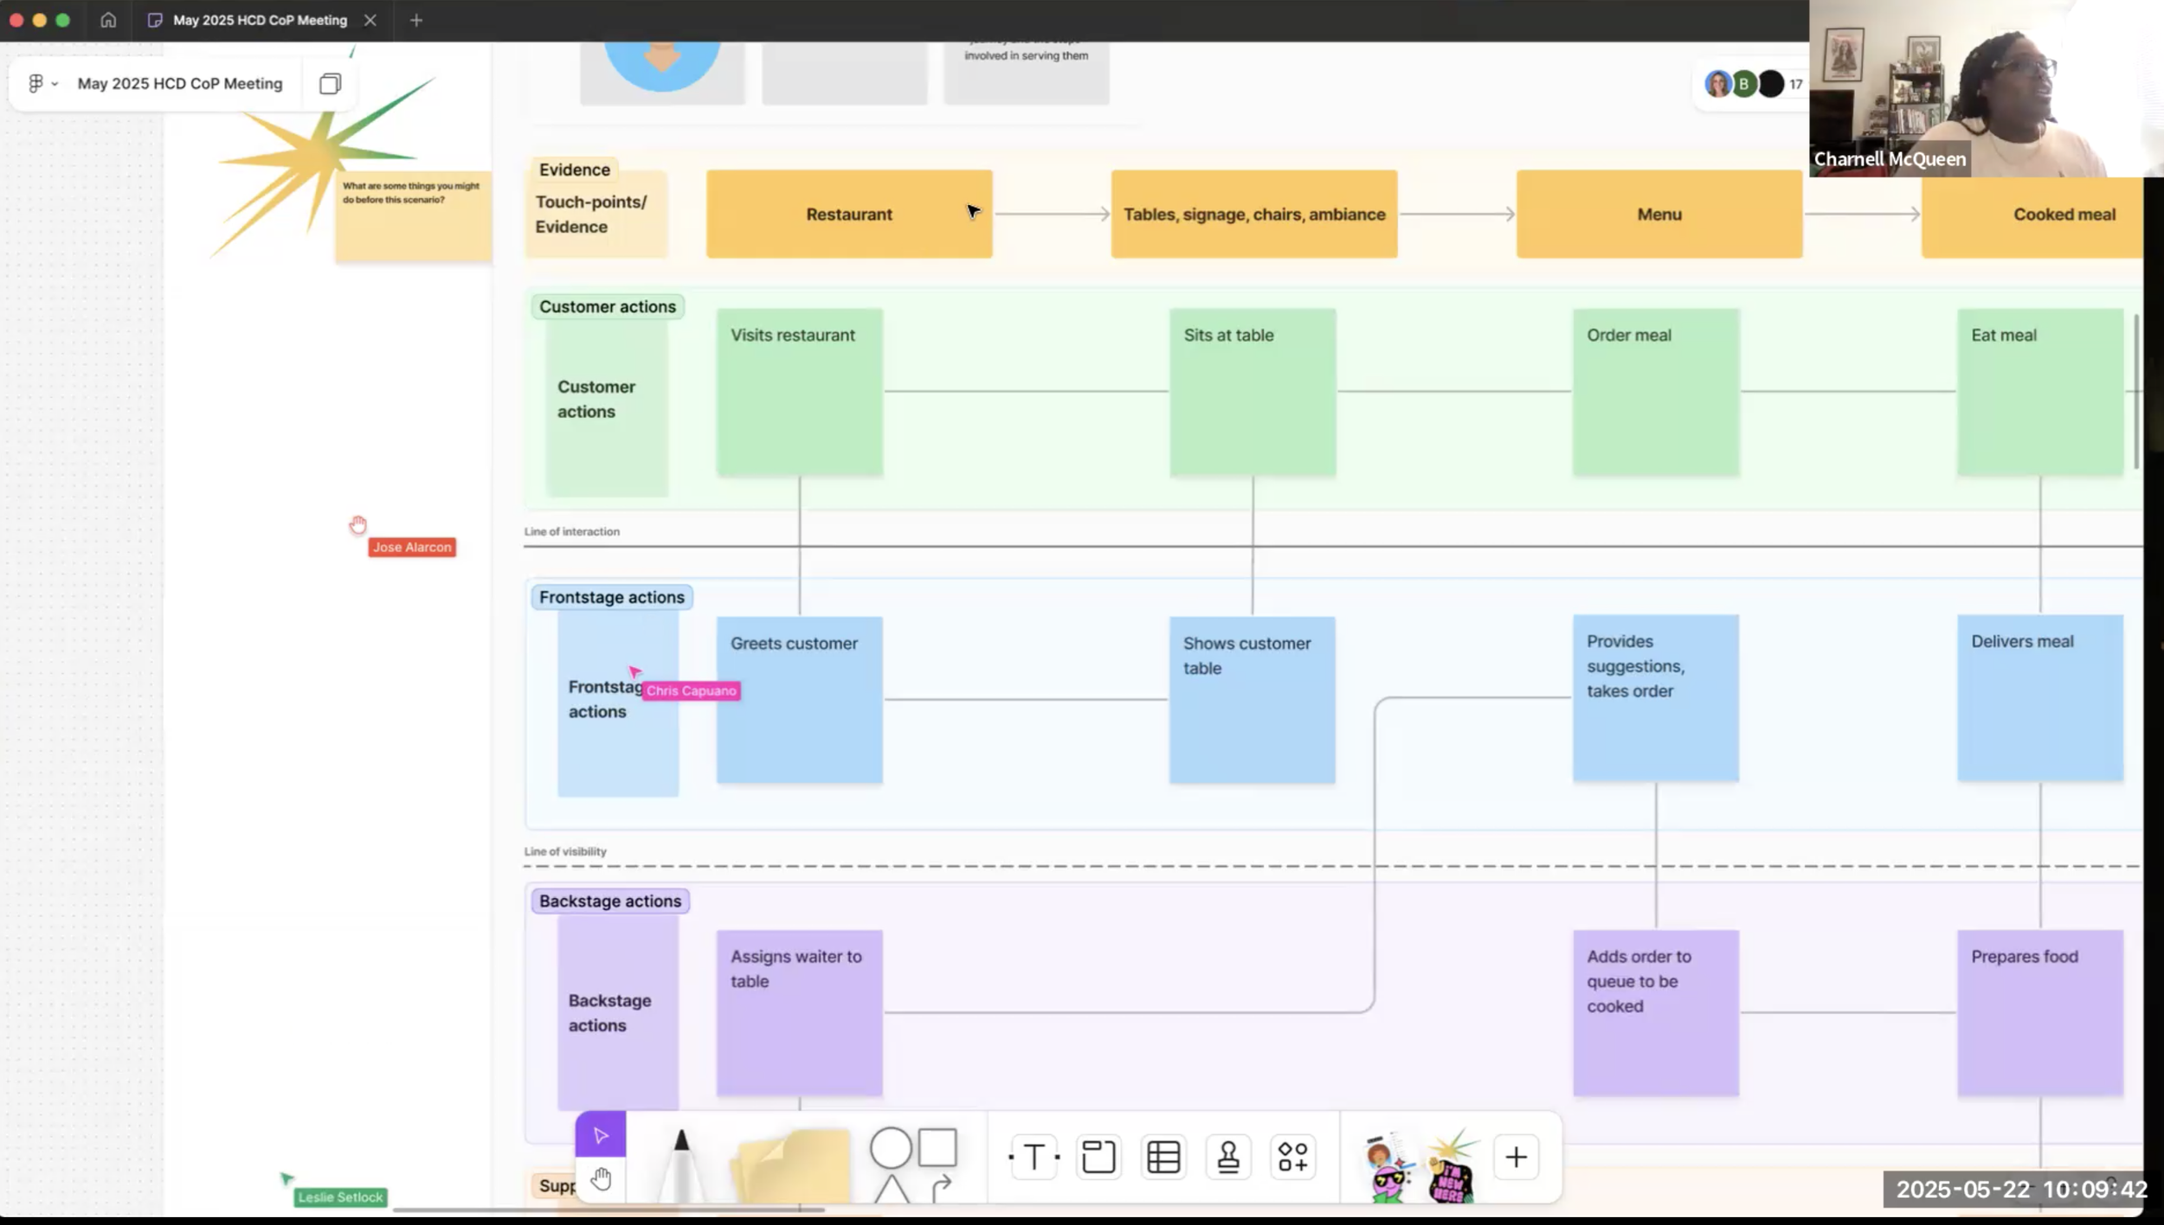Click the May 2025 HCD CoP Meeting file title
This screenshot has width=2164, height=1225.
point(180,84)
